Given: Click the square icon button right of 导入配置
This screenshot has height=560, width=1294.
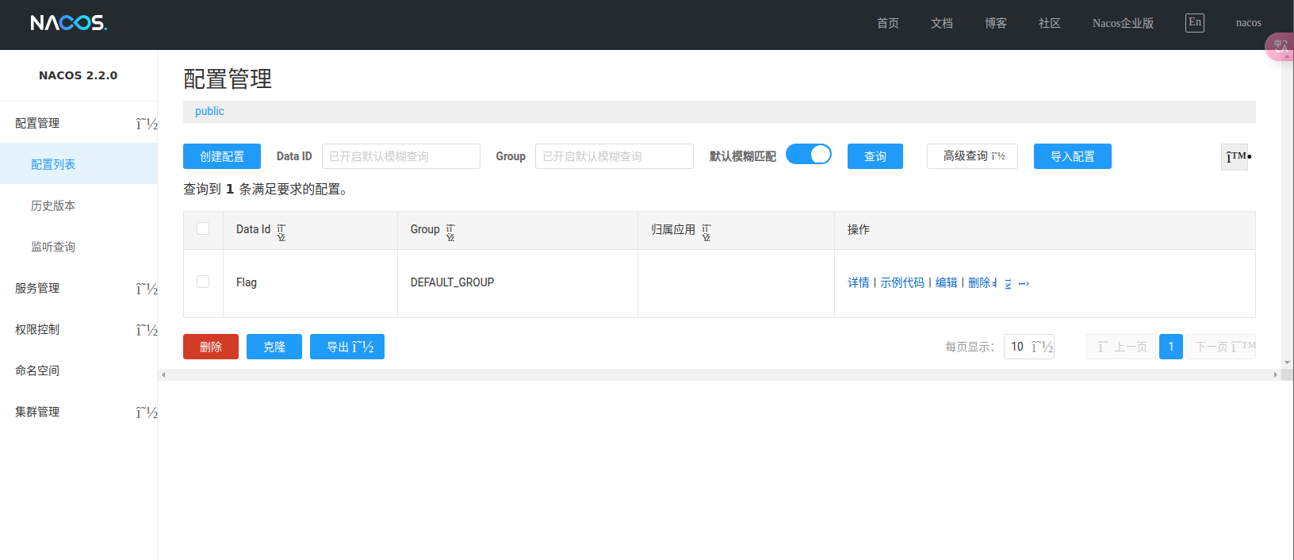Looking at the screenshot, I should point(1235,157).
